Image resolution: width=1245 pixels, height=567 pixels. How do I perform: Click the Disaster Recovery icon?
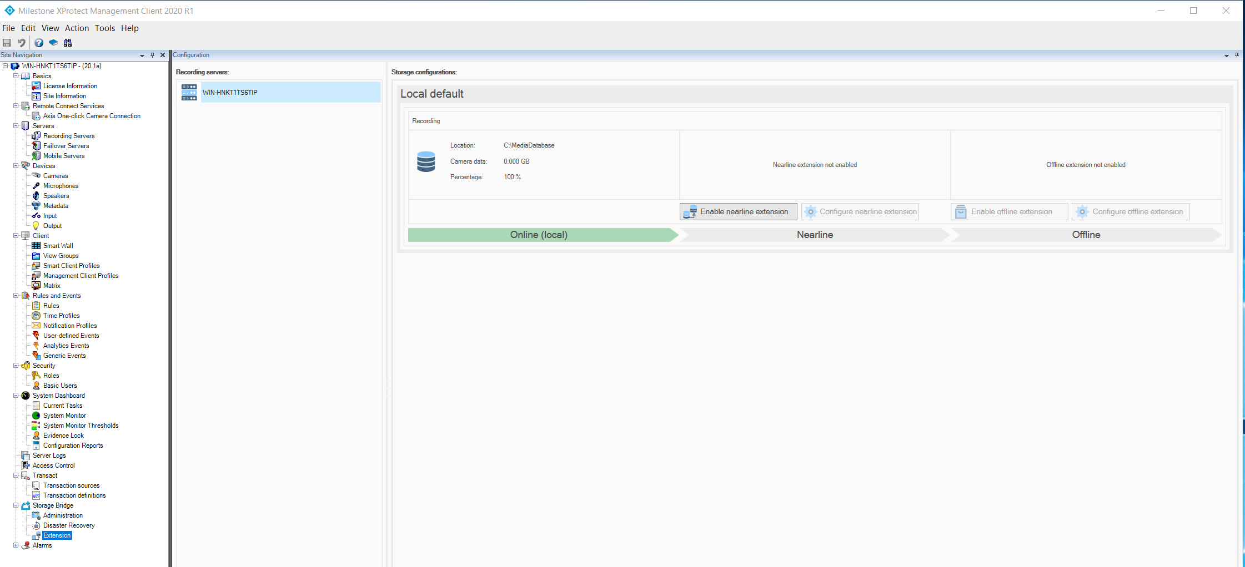pyautogui.click(x=36, y=525)
